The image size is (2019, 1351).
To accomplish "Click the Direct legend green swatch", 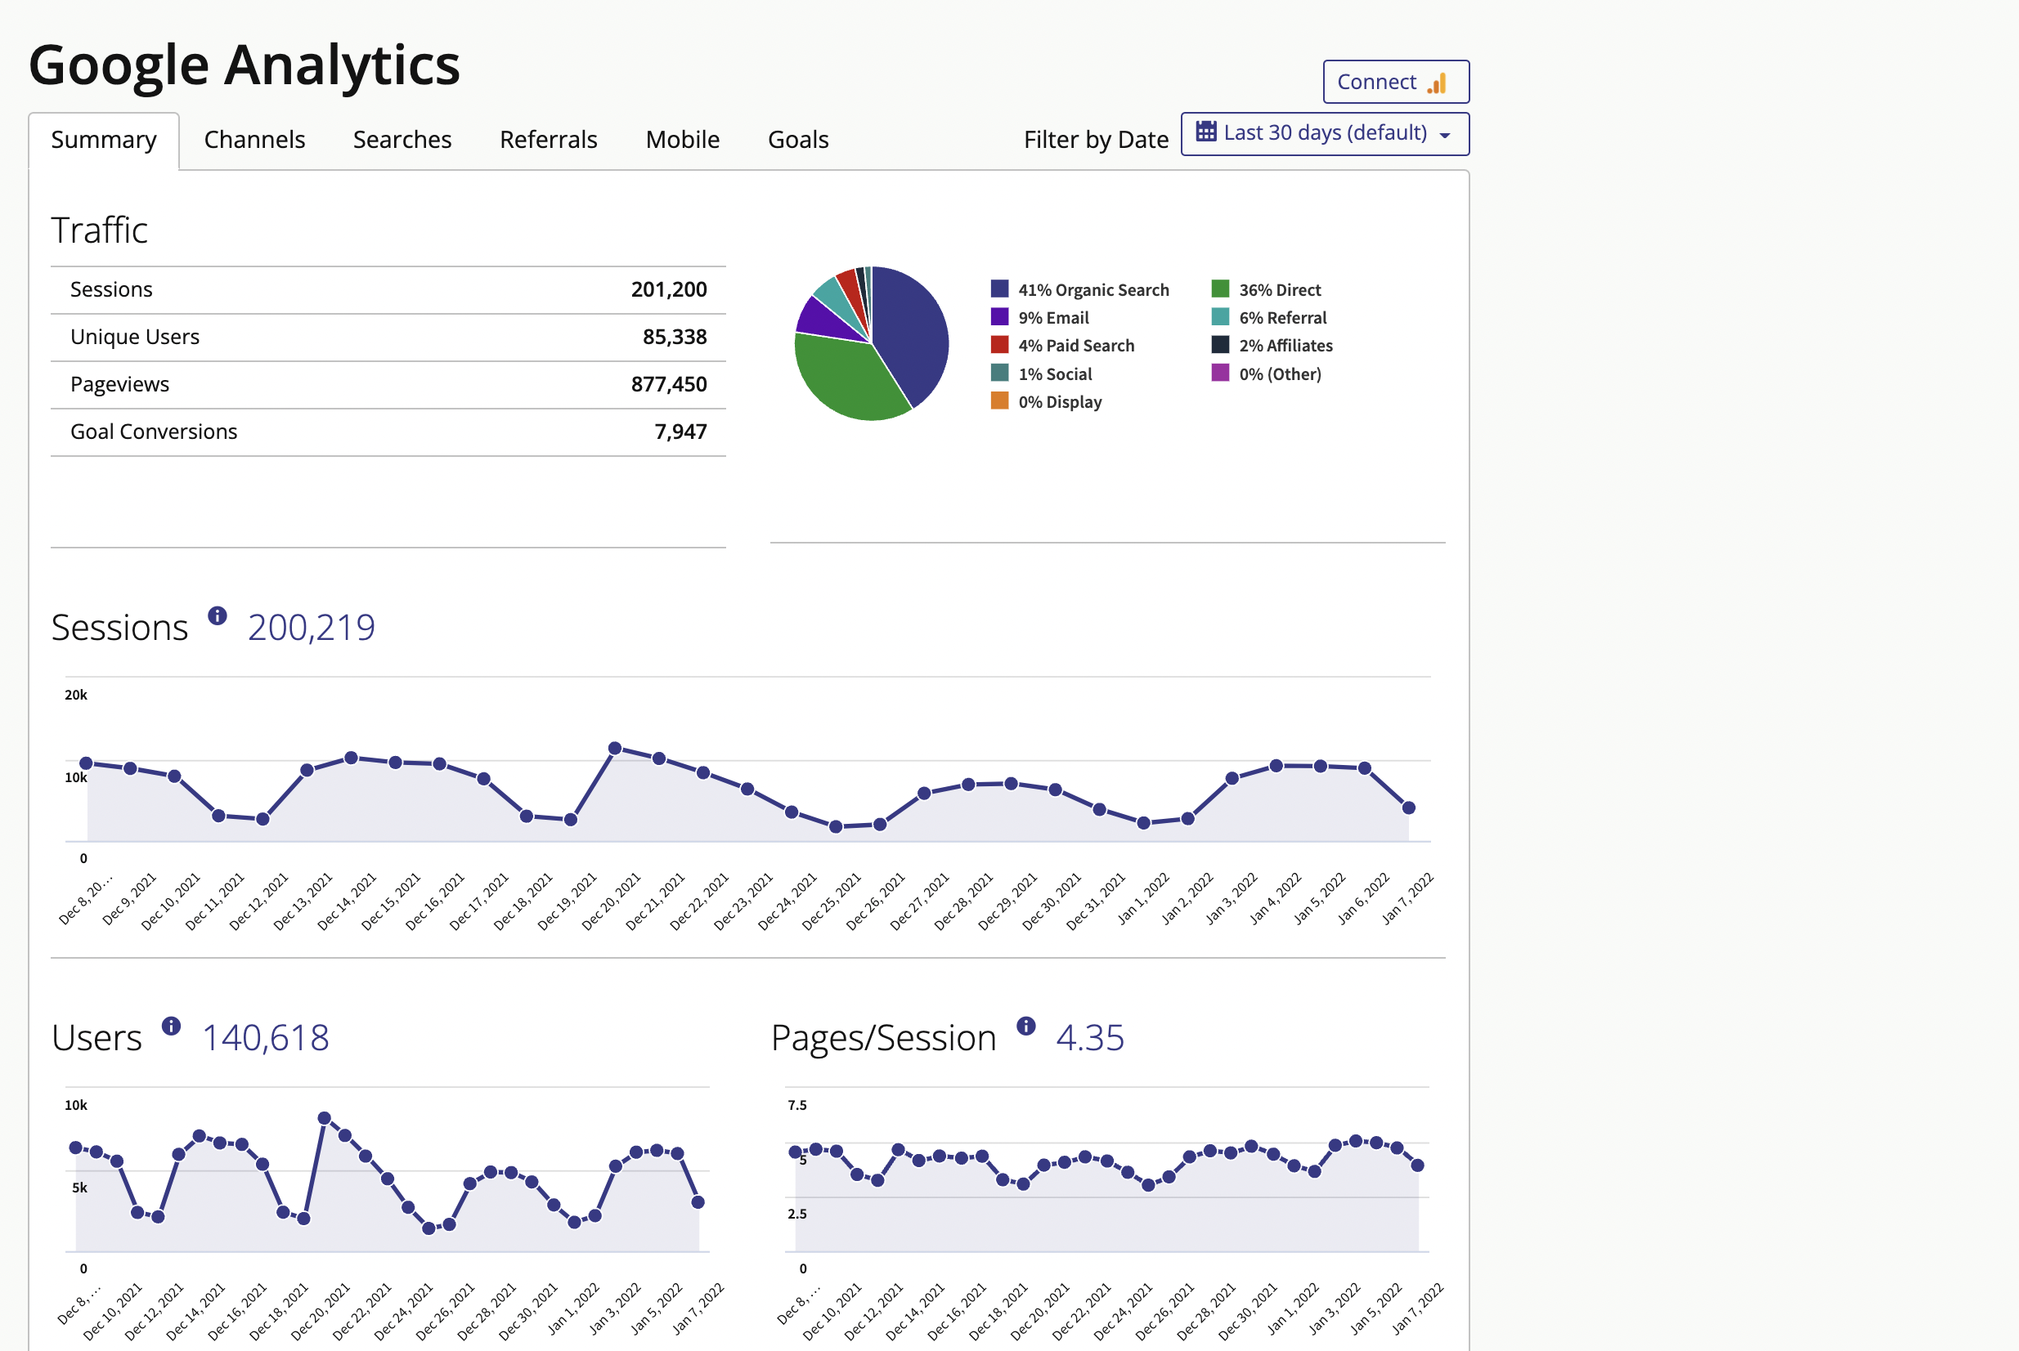I will pyautogui.click(x=1220, y=289).
